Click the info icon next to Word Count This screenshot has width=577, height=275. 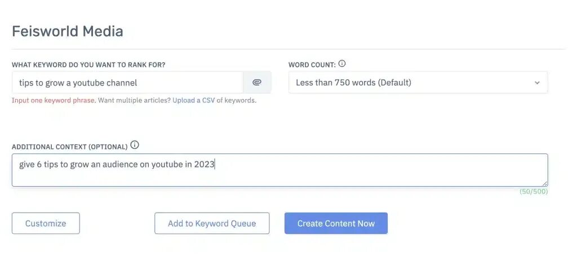click(342, 64)
